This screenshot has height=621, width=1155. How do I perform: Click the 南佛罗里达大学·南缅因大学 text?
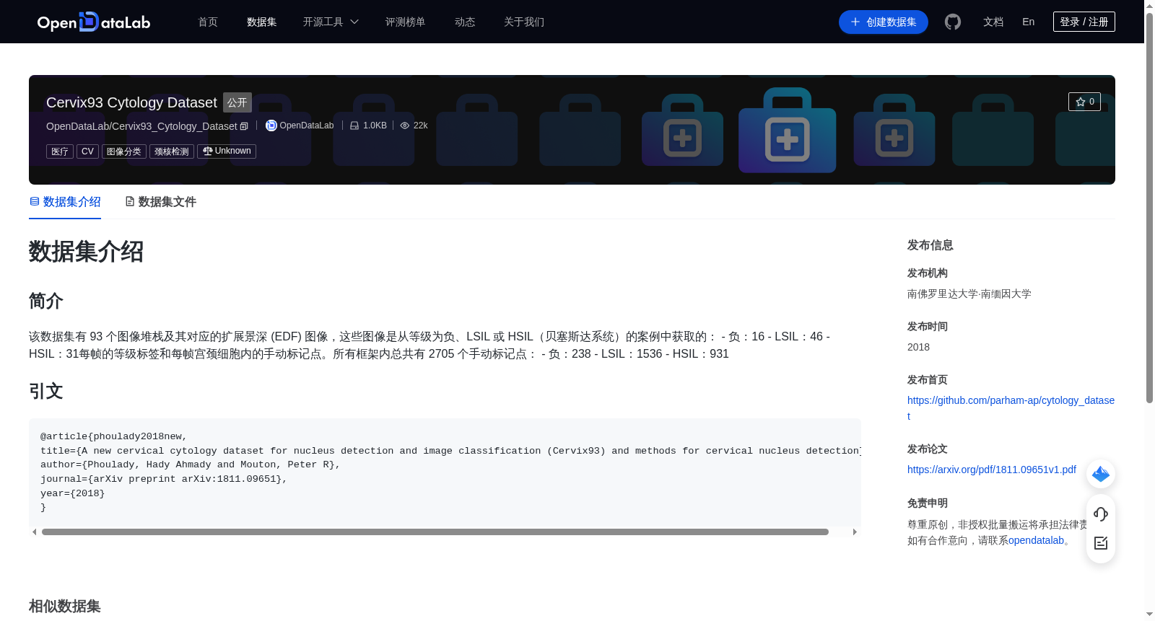[969, 294]
